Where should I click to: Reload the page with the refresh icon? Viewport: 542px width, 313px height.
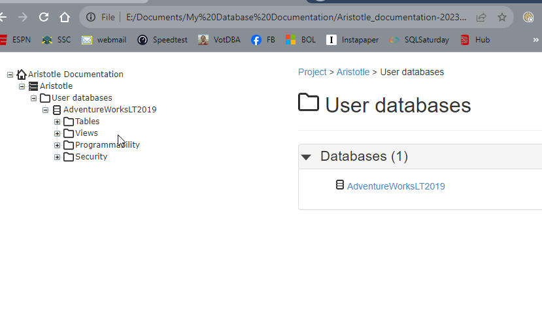coord(44,17)
